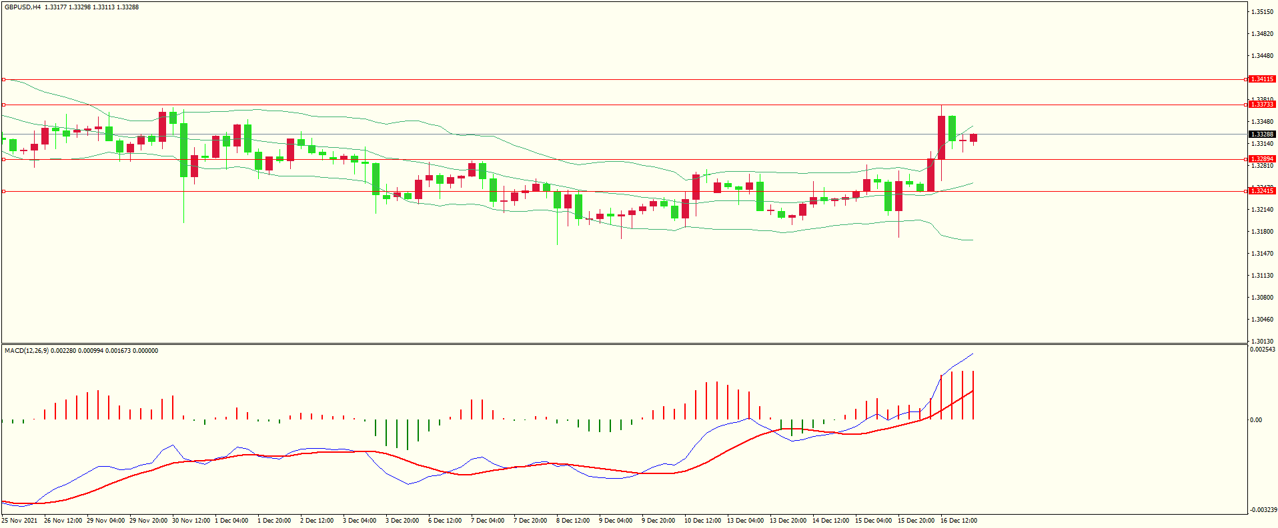Click the 1.30800 value on price axis
The image size is (1278, 528).
[x=1262, y=298]
